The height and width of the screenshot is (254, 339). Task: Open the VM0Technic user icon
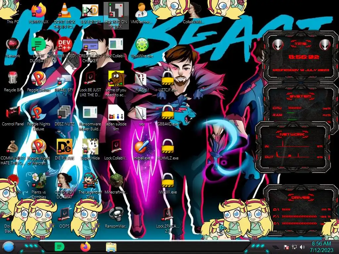coord(142,13)
